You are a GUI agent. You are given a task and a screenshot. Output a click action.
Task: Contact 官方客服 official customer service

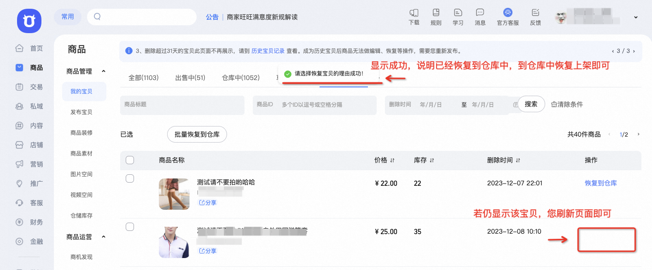tap(507, 17)
